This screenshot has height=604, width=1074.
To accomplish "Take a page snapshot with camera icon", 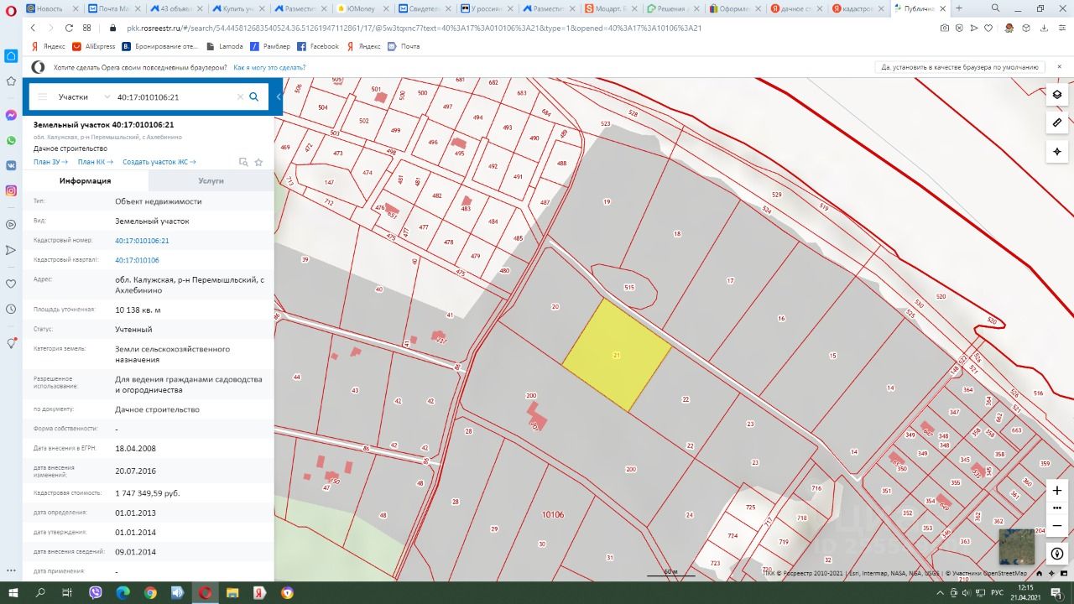I will 945,28.
